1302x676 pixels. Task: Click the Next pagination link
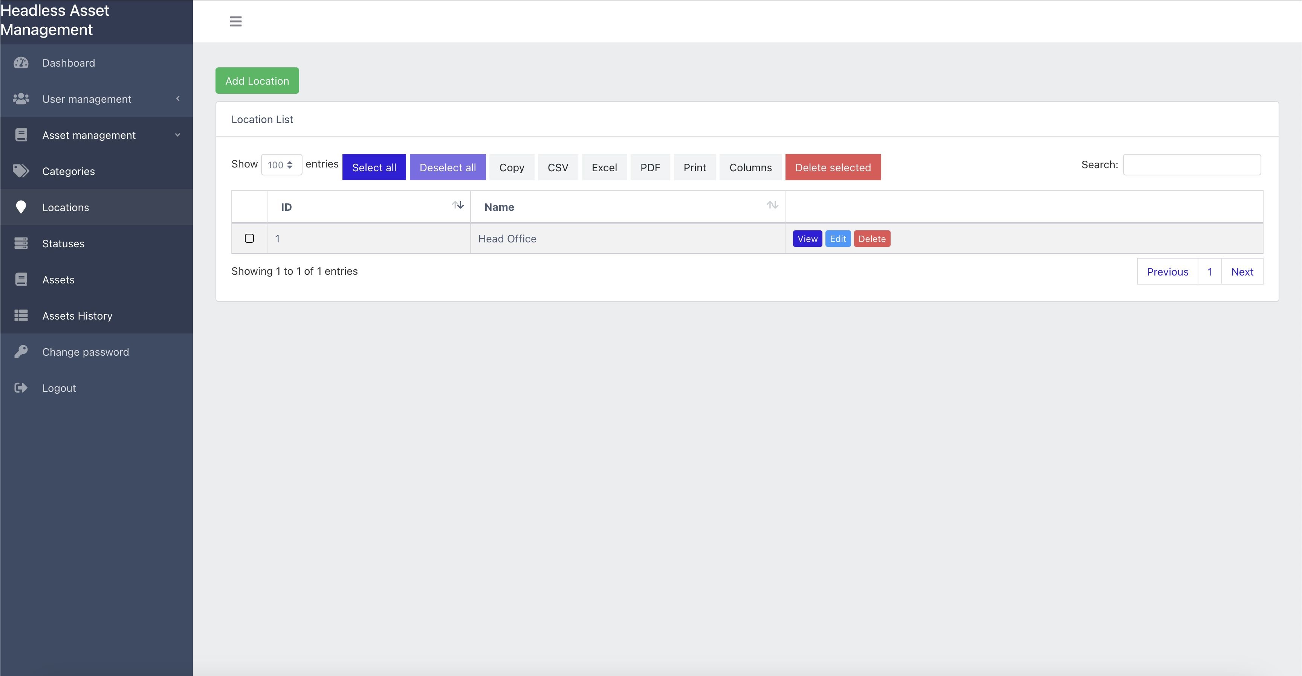click(x=1242, y=272)
